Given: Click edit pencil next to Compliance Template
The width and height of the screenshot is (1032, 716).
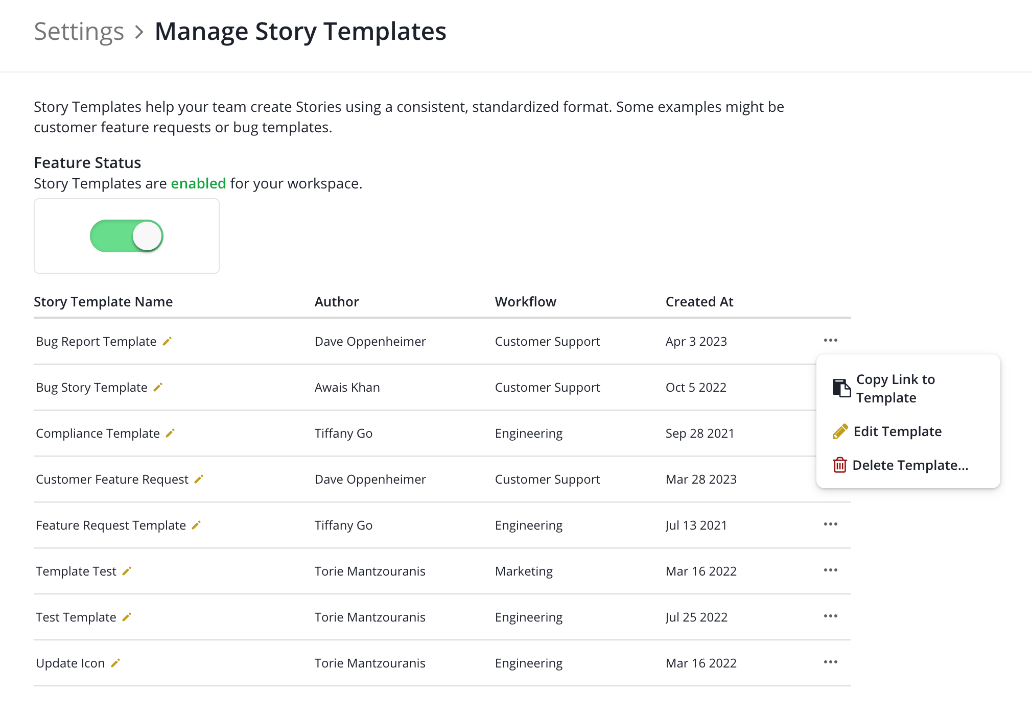Looking at the screenshot, I should click(x=170, y=433).
